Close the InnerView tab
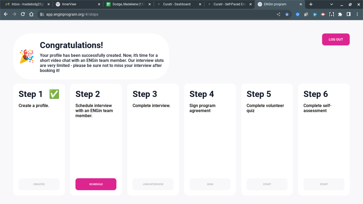 tap(99, 4)
